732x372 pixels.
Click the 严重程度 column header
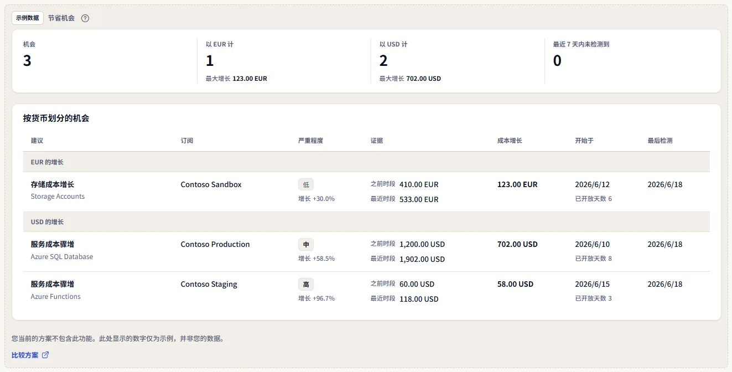pyautogui.click(x=310, y=141)
